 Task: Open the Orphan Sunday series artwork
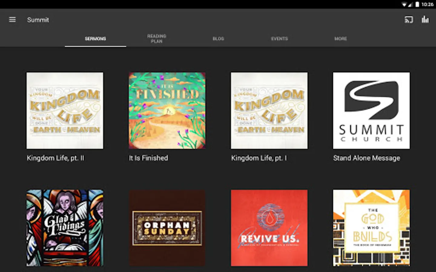[167, 228]
